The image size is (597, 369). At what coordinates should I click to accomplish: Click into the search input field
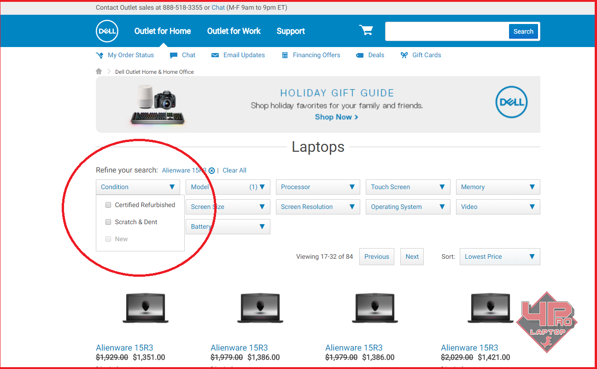coord(447,31)
